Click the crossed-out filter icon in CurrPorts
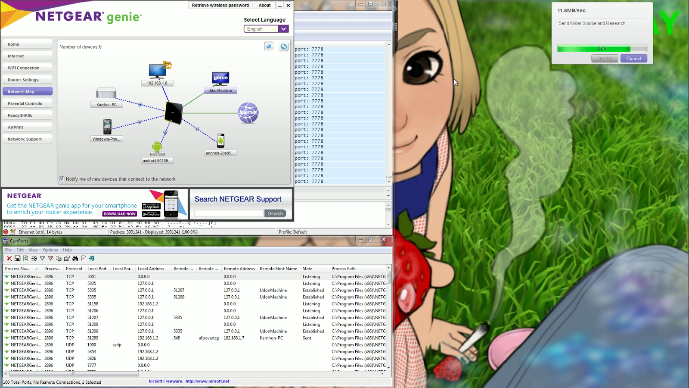 tap(50, 258)
